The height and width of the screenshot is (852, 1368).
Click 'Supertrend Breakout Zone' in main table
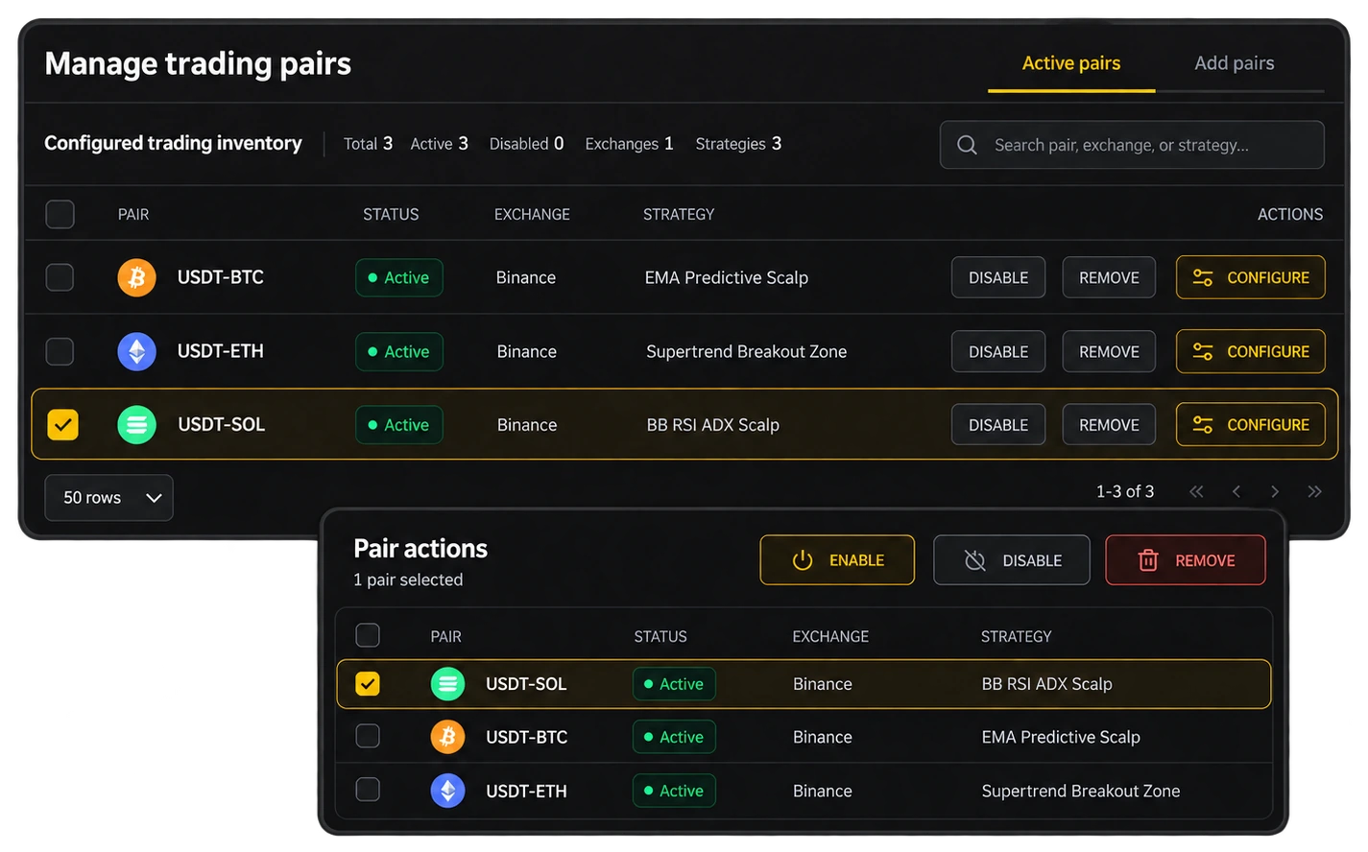click(x=747, y=351)
